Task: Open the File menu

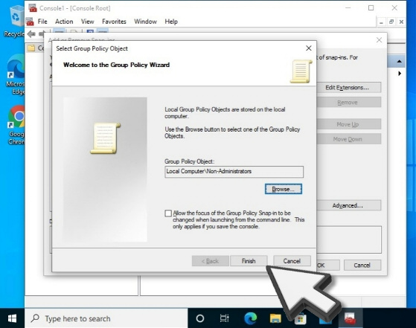Action: (x=42, y=22)
